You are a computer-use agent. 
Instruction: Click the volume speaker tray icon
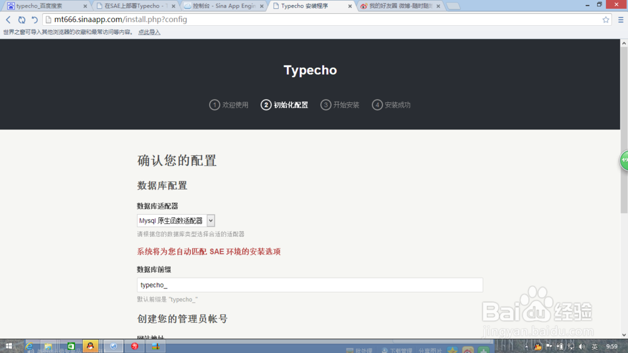point(582,347)
